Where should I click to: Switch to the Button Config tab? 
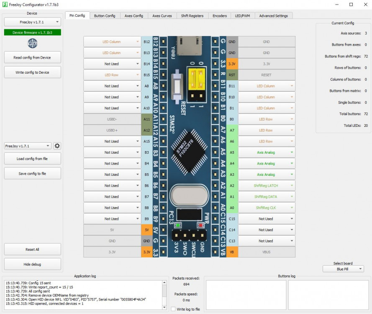[105, 15]
